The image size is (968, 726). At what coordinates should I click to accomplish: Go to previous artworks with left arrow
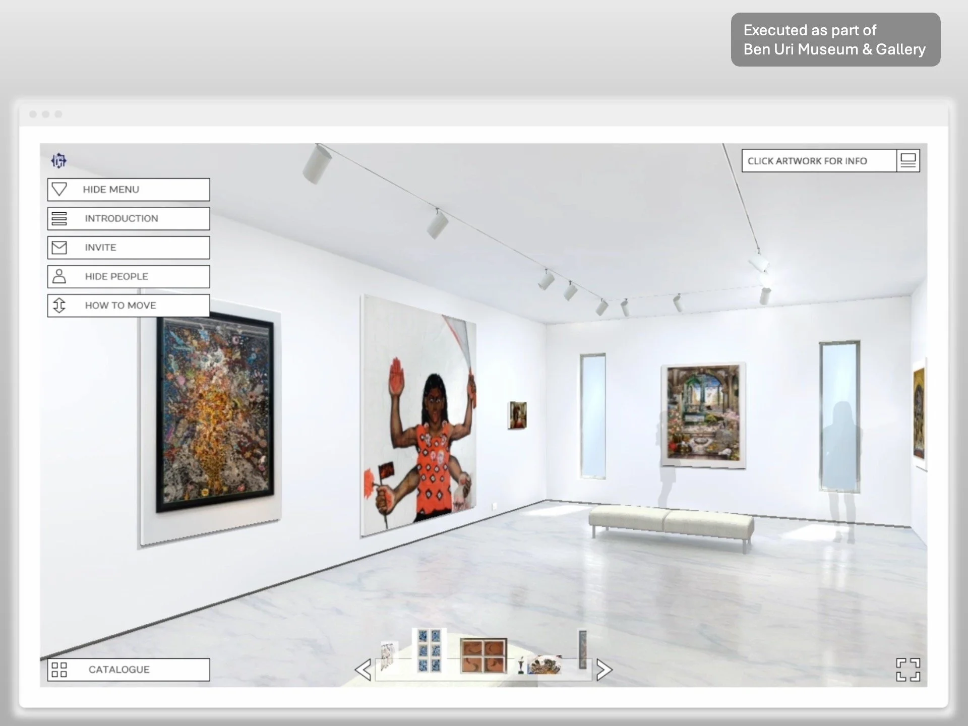tap(363, 670)
